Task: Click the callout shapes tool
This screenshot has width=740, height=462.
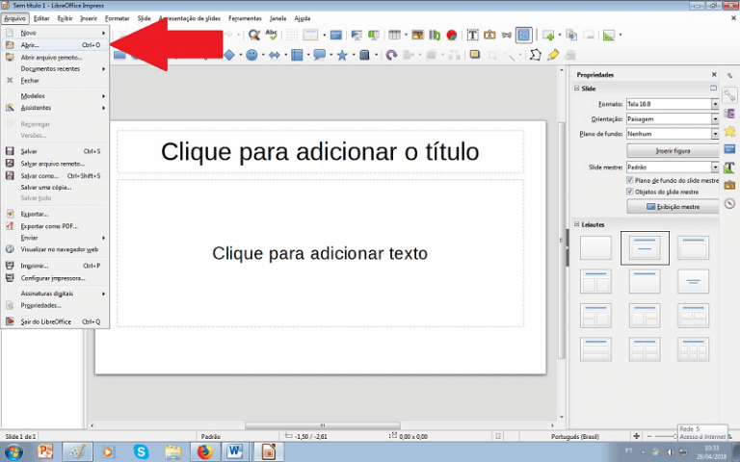Action: click(318, 55)
